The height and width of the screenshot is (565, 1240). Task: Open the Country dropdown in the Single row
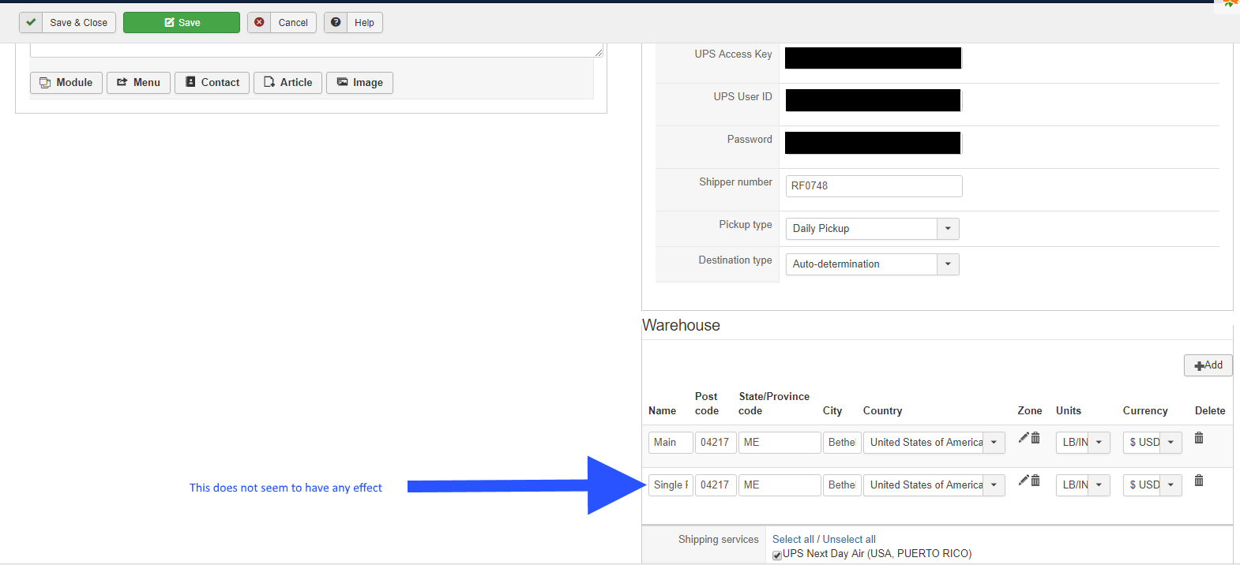click(x=934, y=485)
